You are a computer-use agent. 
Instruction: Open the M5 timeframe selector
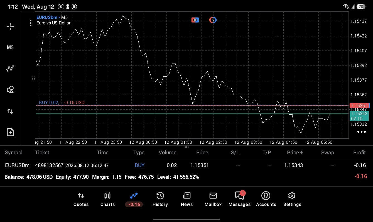click(x=10, y=47)
